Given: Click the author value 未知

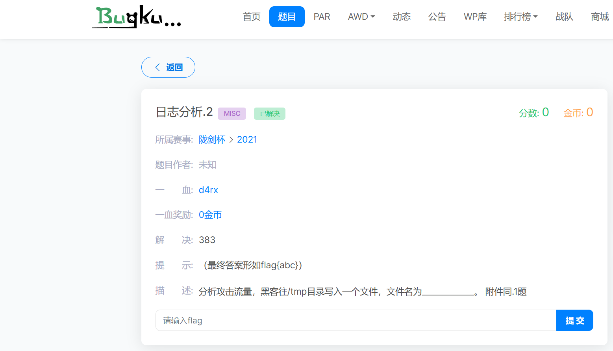Looking at the screenshot, I should [207, 165].
